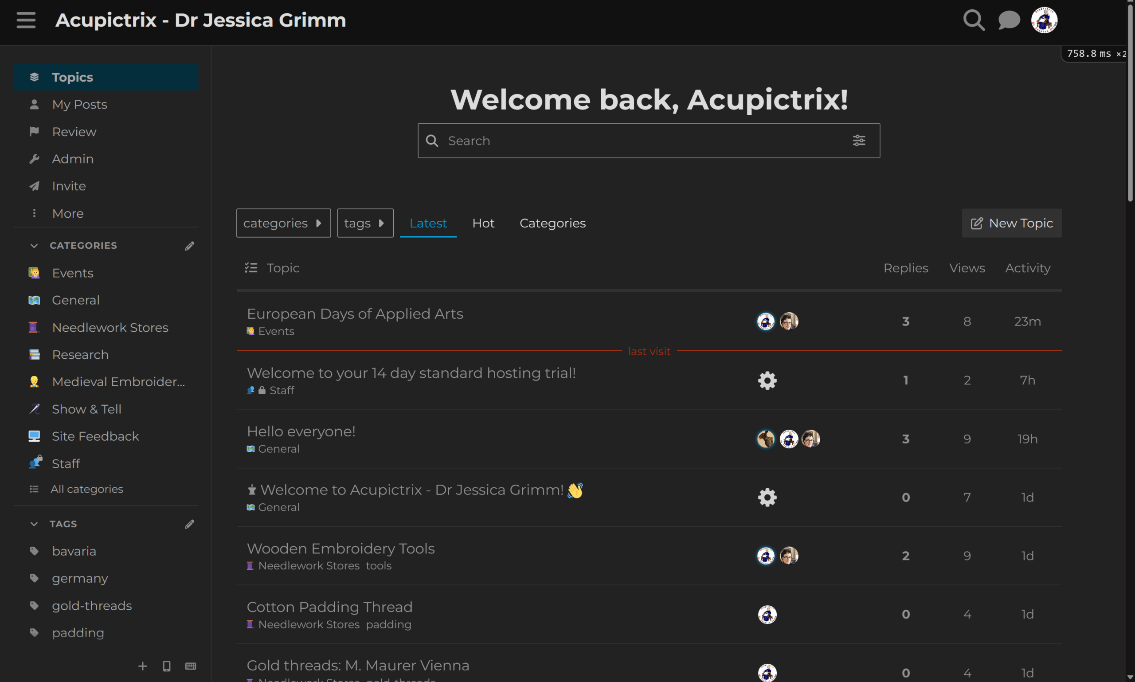Screen dimensions: 1135x682
Task: Open advanced search filter options in search bar
Action: coord(859,140)
